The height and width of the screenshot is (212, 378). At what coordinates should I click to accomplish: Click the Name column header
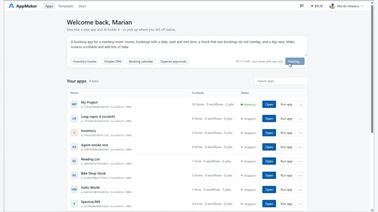[74, 93]
